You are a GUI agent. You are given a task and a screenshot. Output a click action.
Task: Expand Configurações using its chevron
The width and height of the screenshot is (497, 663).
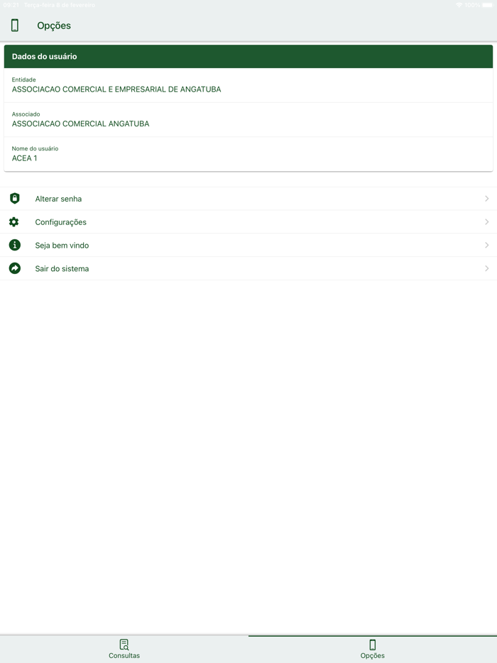pyautogui.click(x=487, y=221)
